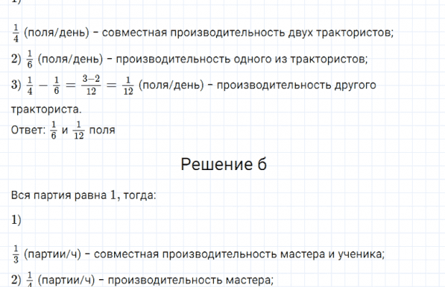Click the word "тракториста."
This screenshot has width=445, height=287.
coord(46,110)
